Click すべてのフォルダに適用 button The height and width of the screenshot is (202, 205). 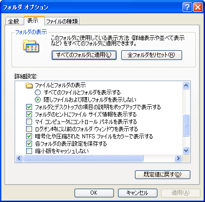tap(84, 55)
